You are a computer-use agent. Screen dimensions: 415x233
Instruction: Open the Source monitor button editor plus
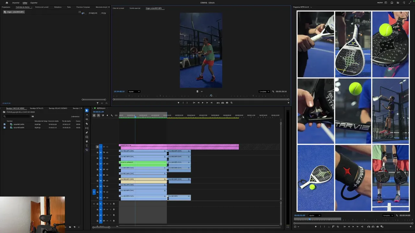[x=288, y=103]
